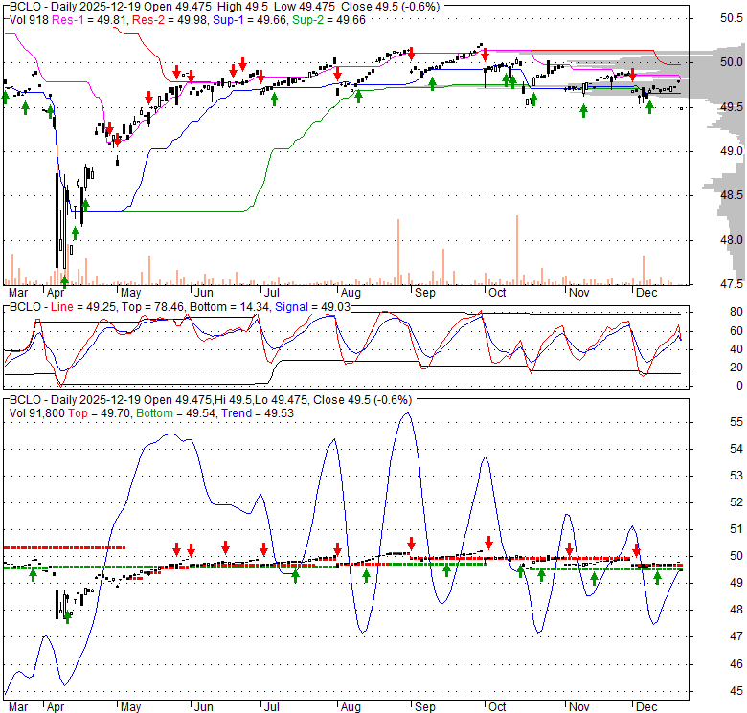Click green up arrow in July on bottom panel

click(x=295, y=575)
